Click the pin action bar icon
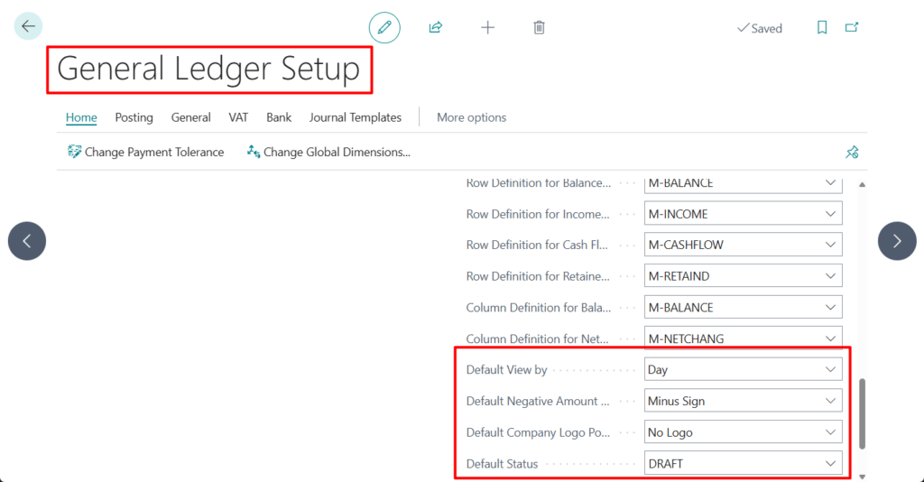Image resolution: width=924 pixels, height=482 pixels. tap(851, 153)
